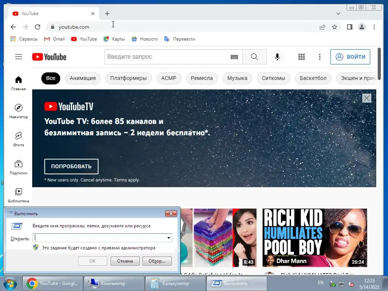This screenshot has height=291, width=388.
Task: Click the ВОЙТИ sign-in button
Action: pos(350,57)
